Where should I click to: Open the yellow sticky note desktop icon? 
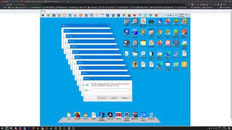point(143,43)
